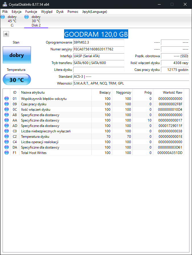The height and width of the screenshot is (255, 192).
Task: Close the CrystalDiskInfo window
Action: 185,4
